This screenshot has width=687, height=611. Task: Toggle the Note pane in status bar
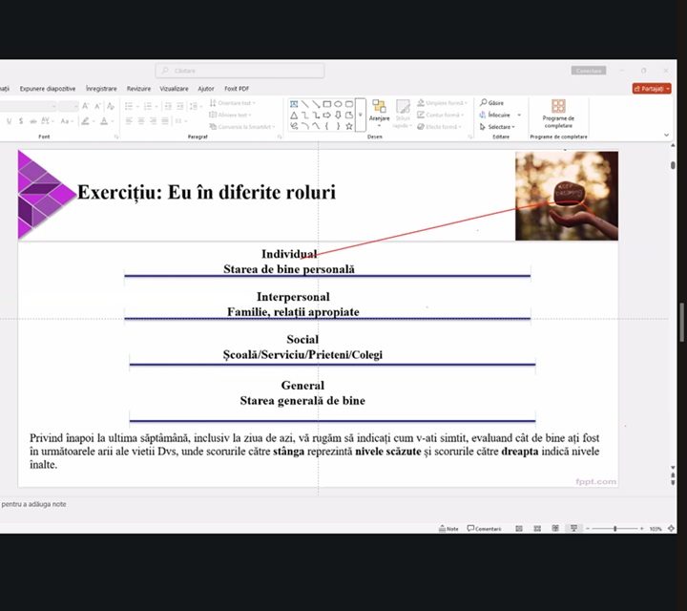coord(448,528)
